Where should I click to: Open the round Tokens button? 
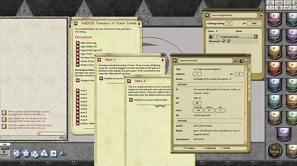(x=274, y=151)
